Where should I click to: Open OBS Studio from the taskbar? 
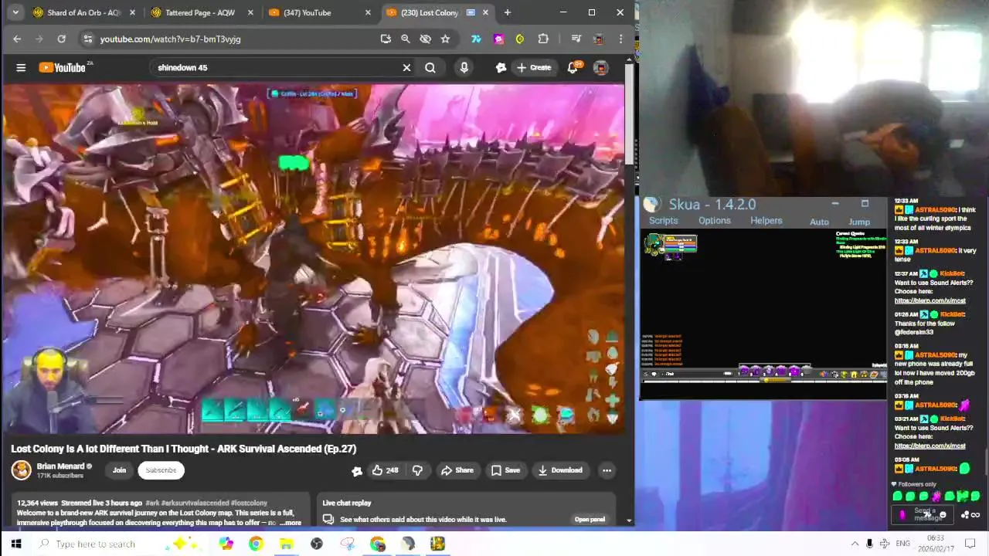point(316,544)
